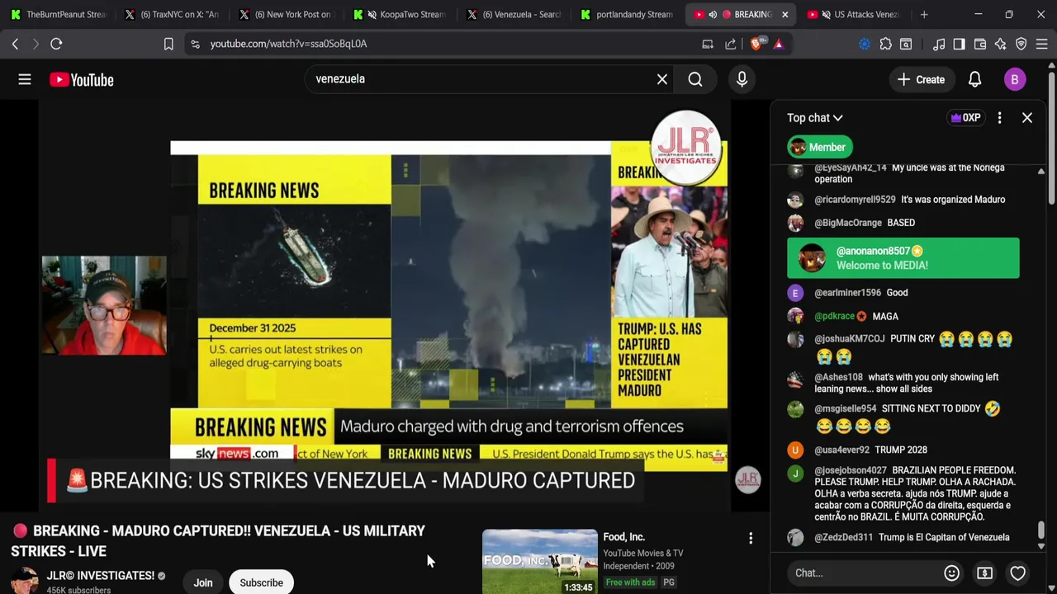
Task: Click the Create button
Action: [x=921, y=79]
